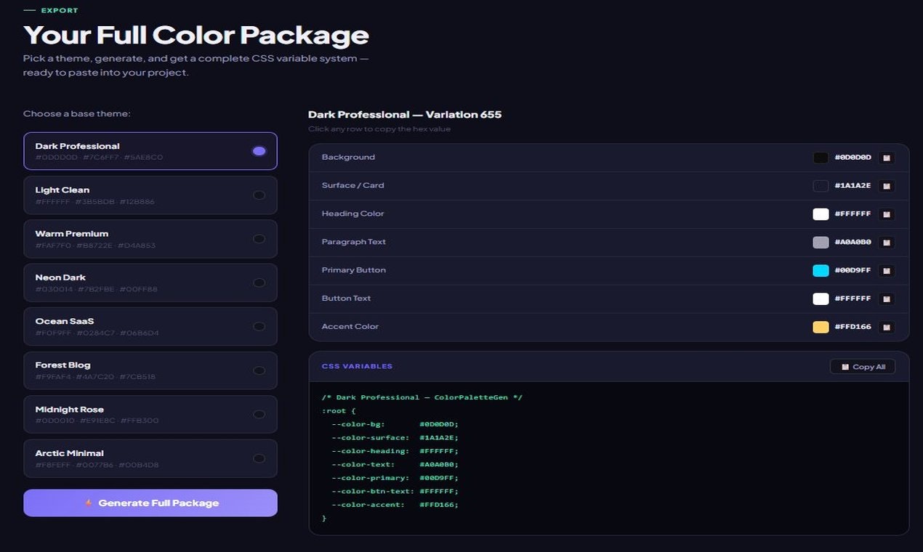Click the copy icon beside #00D9FF Primary Button
The height and width of the screenshot is (552, 923).
[x=887, y=270]
